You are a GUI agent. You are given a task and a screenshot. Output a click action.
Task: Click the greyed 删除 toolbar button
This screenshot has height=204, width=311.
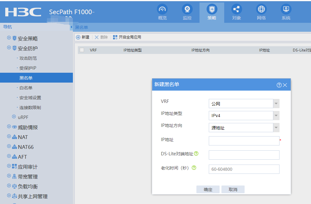click(x=101, y=37)
